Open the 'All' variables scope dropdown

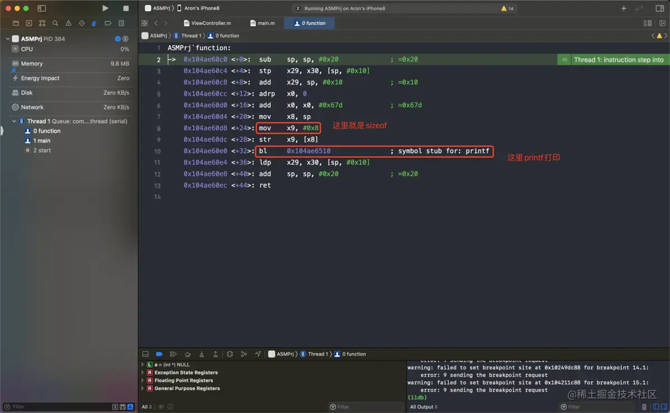(x=147, y=407)
